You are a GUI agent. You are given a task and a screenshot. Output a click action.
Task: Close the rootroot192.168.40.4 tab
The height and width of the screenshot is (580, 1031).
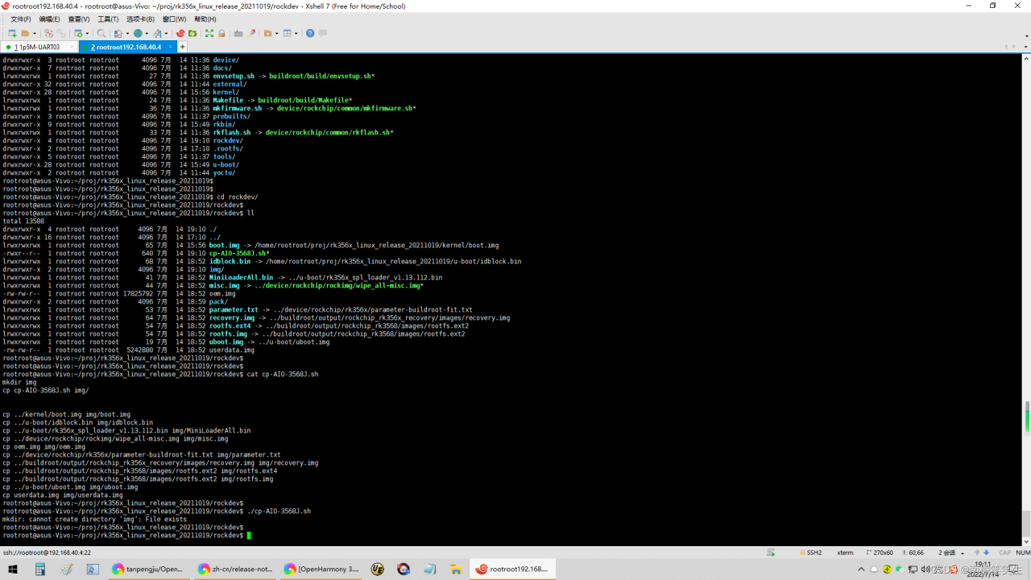pos(169,47)
